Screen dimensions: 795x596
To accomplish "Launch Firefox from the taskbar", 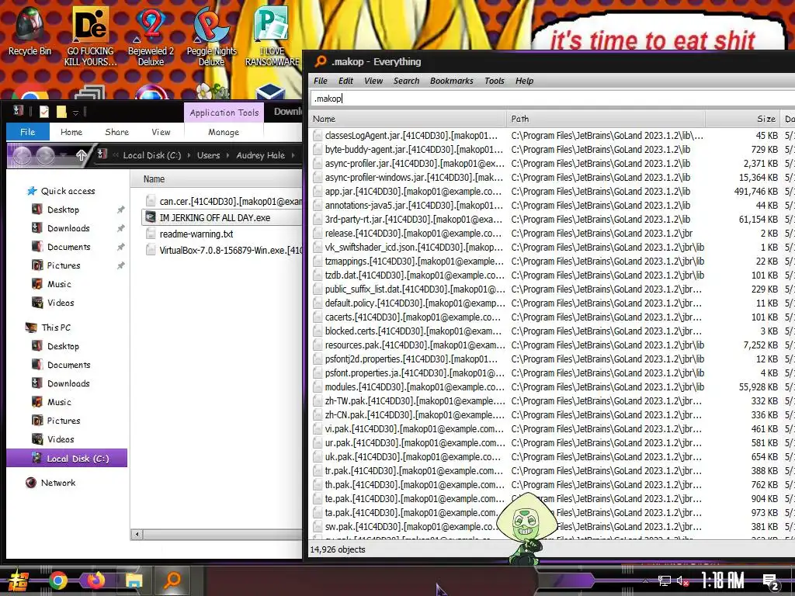I will tap(95, 580).
